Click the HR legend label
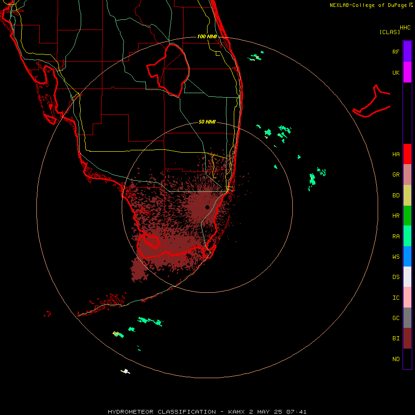415x415 pixels. coord(396,216)
